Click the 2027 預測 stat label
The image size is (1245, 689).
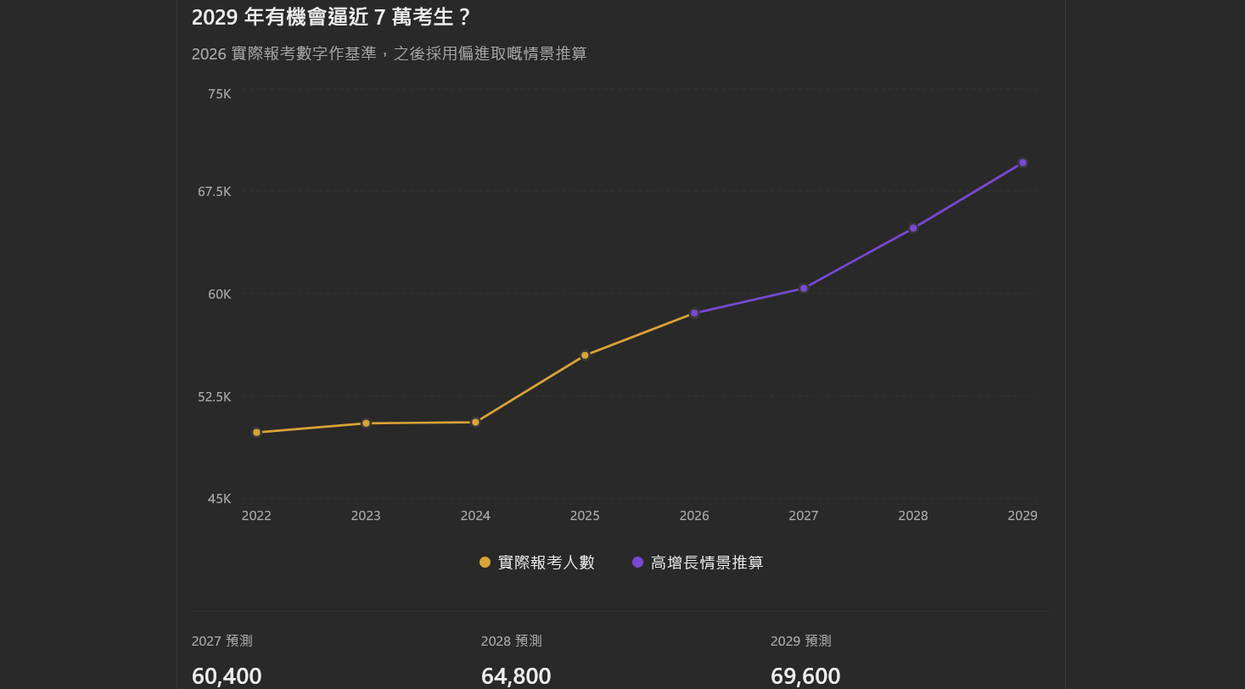(222, 641)
